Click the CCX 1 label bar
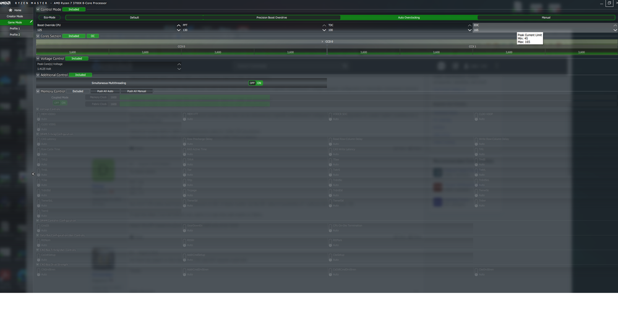This screenshot has width=618, height=317. 472,46
